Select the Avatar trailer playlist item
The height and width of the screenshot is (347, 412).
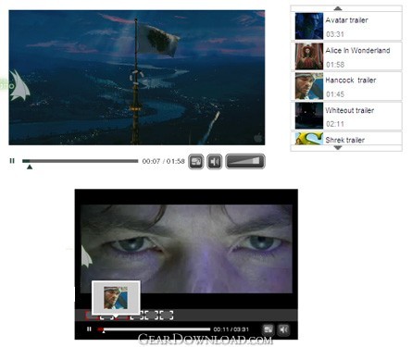[346, 26]
